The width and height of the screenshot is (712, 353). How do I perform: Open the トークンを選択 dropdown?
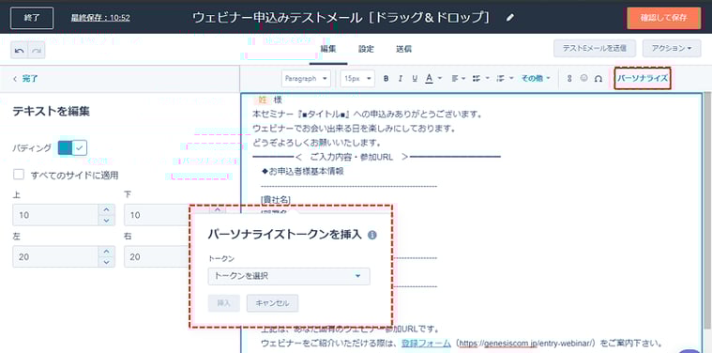289,276
